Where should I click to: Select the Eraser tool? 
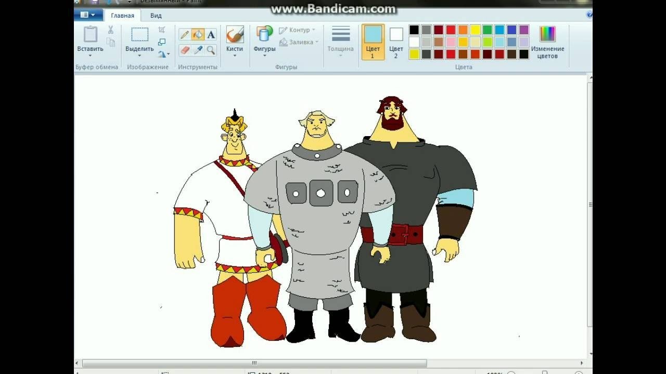[185, 50]
